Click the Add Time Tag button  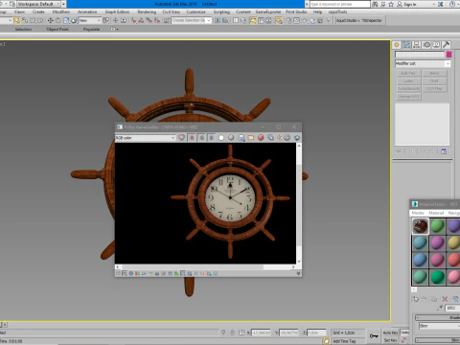pyautogui.click(x=344, y=341)
